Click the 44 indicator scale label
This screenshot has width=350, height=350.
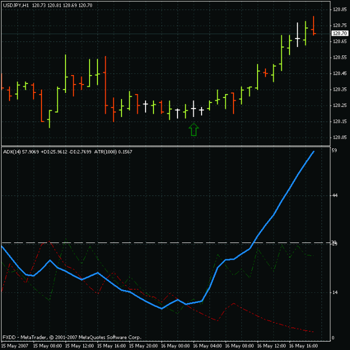tap(334, 196)
